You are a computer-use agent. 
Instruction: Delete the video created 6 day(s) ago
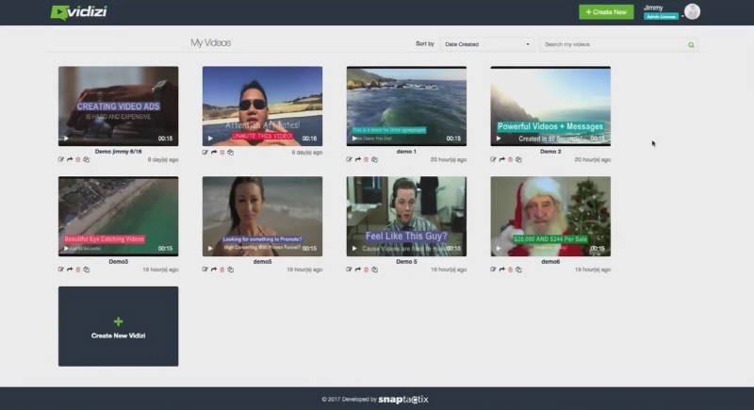222,153
